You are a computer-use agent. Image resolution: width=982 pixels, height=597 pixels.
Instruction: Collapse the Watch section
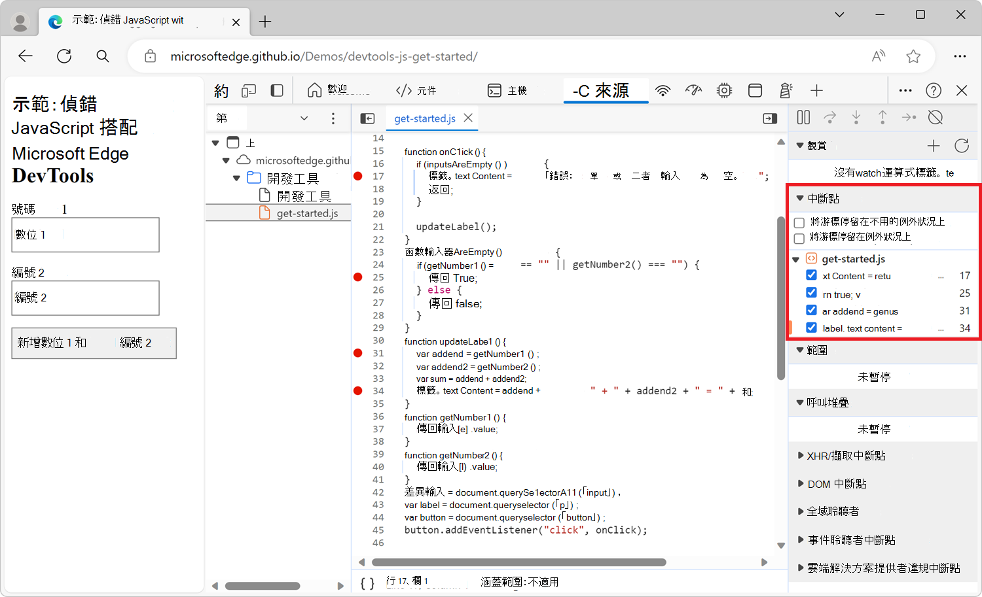(799, 146)
